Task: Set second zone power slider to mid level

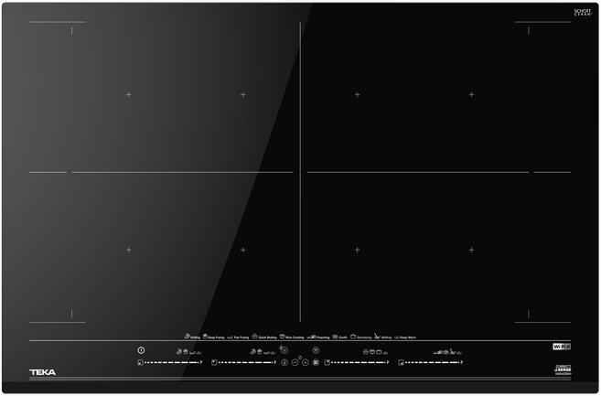Action: click(x=246, y=362)
